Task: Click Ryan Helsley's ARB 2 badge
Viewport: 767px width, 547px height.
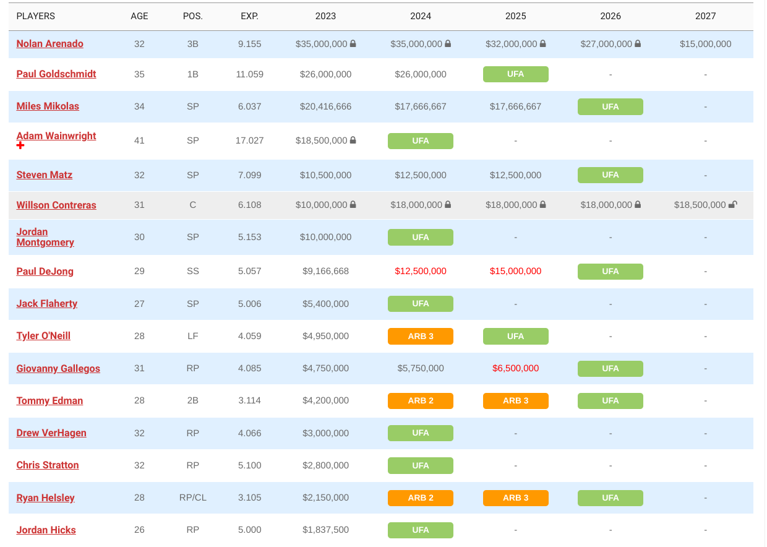Action: [x=421, y=498]
